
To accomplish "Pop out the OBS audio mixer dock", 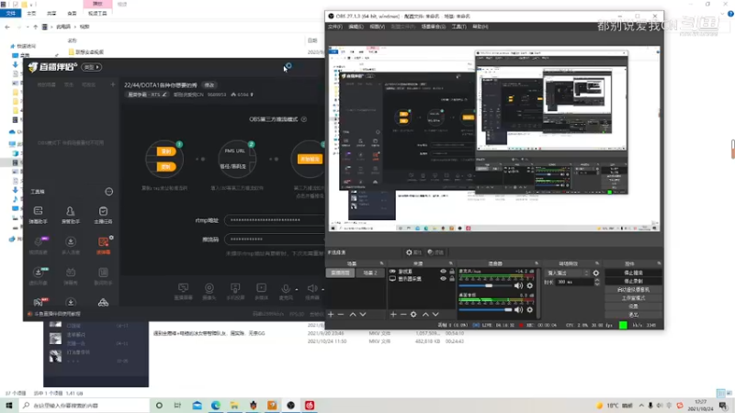I will click(x=537, y=263).
